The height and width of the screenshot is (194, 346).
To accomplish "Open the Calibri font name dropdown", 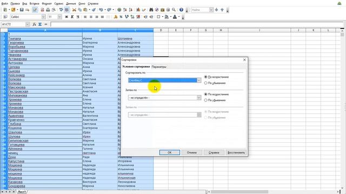I will pyautogui.click(x=43, y=17).
